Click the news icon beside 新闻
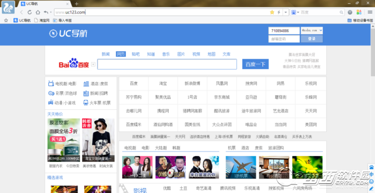 point(86,93)
